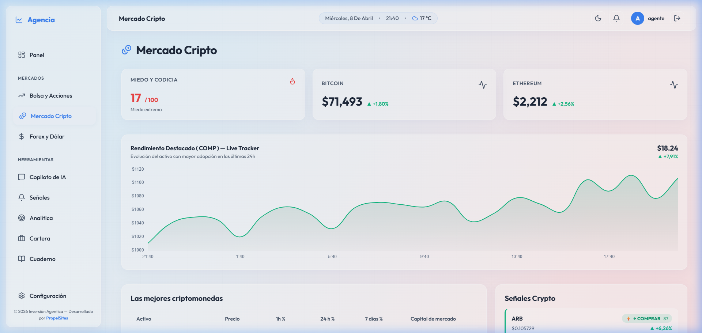Click the Agencia brand name

41,20
